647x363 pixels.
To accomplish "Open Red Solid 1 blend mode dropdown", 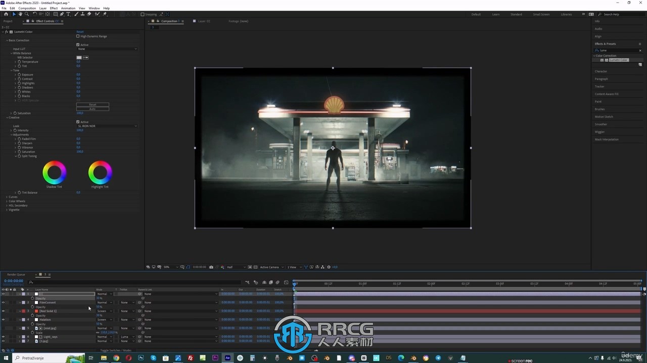I will tap(104, 311).
